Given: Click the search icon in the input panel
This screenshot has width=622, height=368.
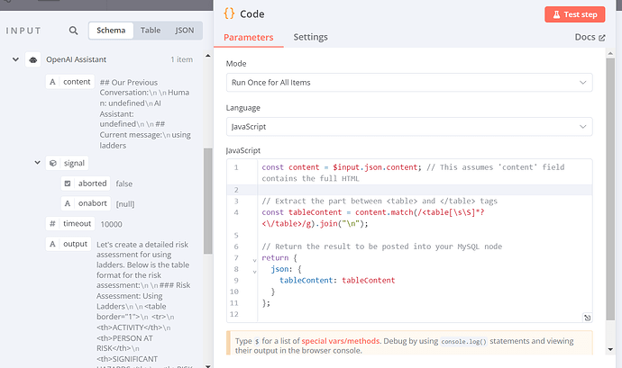Looking at the screenshot, I should click(x=73, y=31).
